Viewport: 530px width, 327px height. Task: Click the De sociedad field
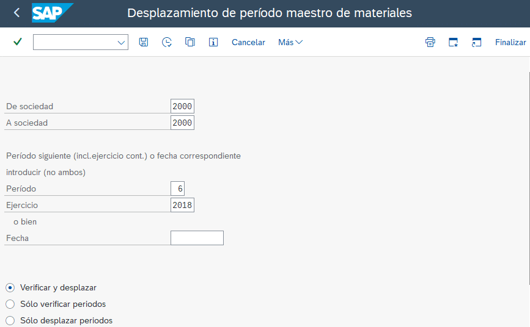(182, 106)
